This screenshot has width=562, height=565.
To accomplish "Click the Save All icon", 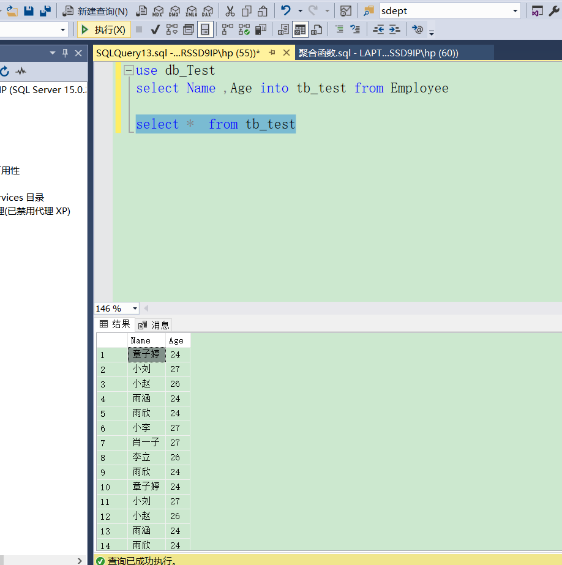I will [x=45, y=11].
